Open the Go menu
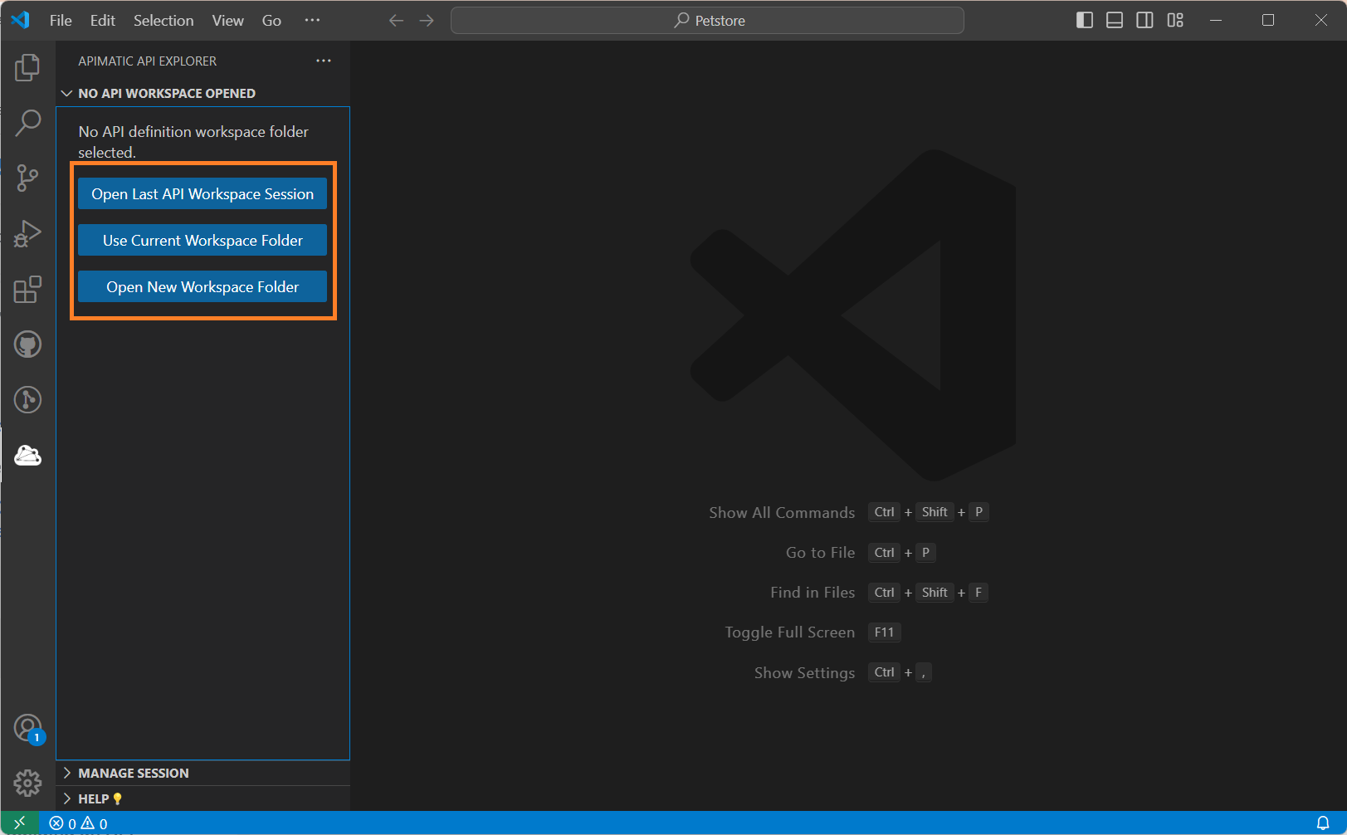Screen dimensions: 1347x835 click(271, 20)
